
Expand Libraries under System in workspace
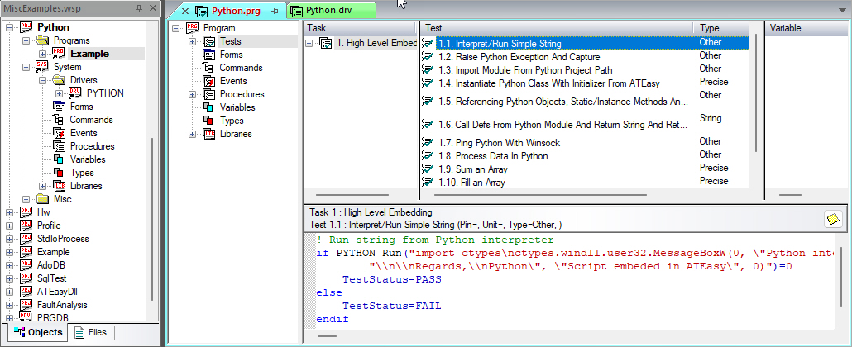click(x=43, y=186)
